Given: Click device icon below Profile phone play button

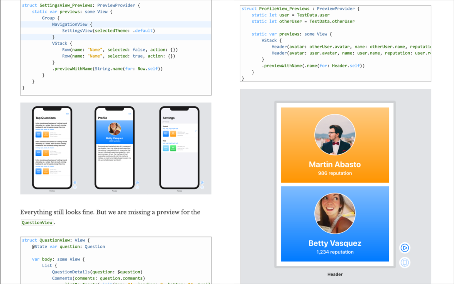Looking at the screenshot, I should point(137,187).
